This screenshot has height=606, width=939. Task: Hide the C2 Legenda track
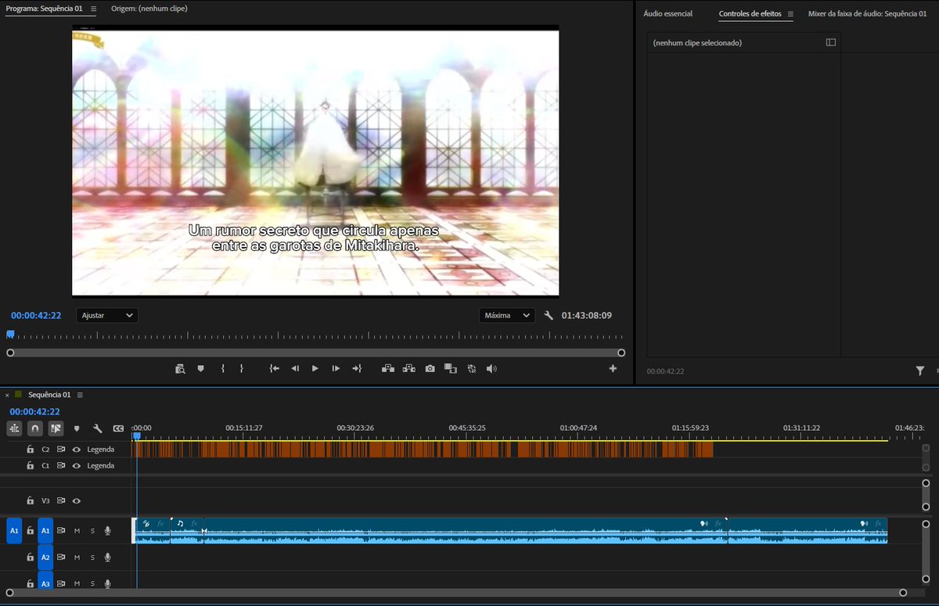[77, 450]
